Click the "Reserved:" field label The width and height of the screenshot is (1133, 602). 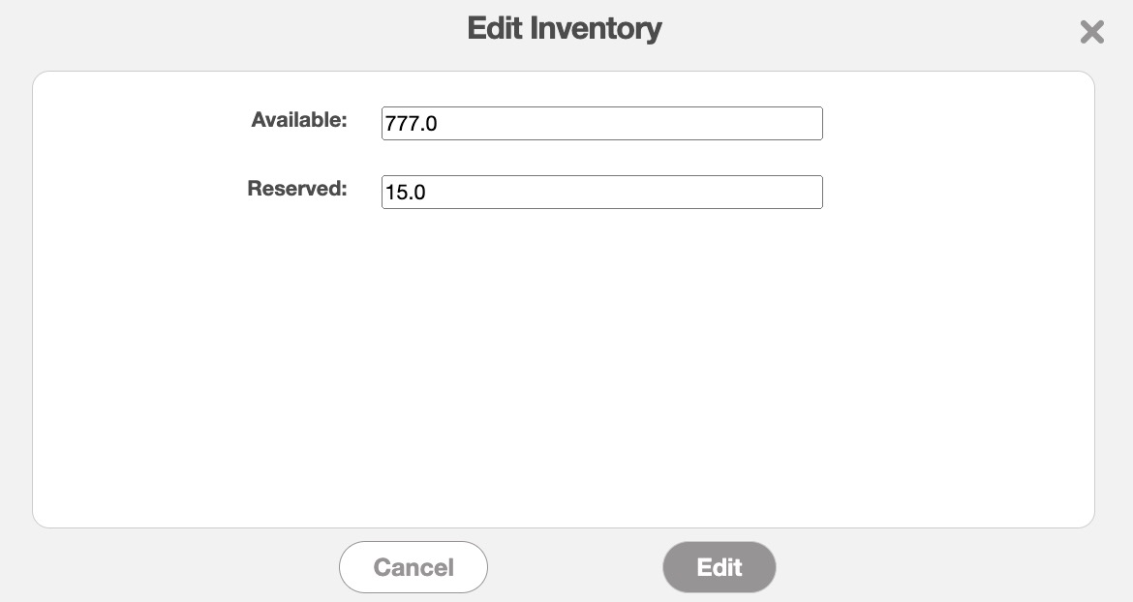coord(297,189)
